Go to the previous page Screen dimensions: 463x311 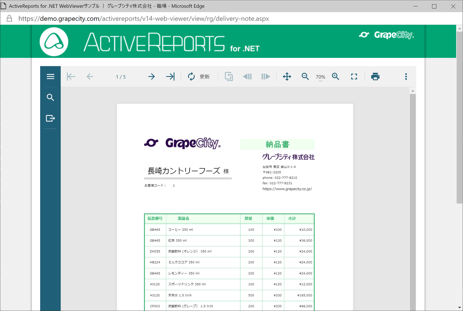90,76
